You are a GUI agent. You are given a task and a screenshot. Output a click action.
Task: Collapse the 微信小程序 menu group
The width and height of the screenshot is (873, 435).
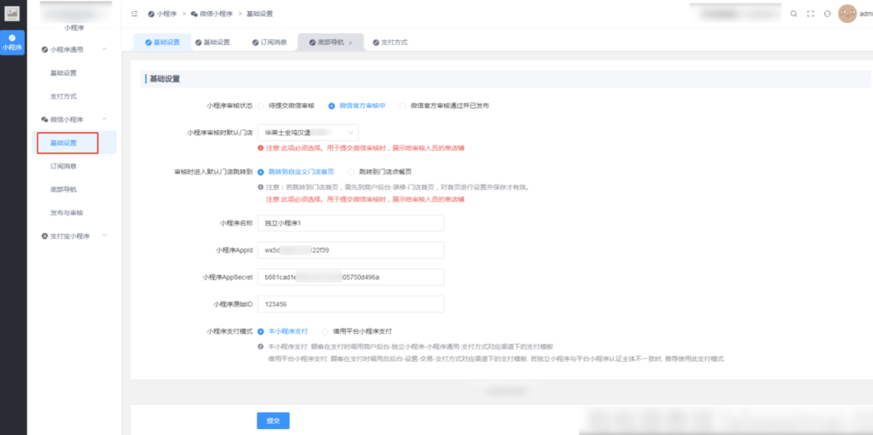(x=104, y=119)
